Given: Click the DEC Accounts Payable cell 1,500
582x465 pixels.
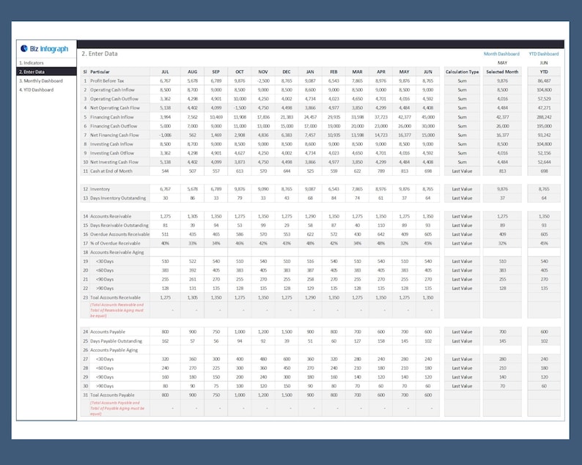Looking at the screenshot, I should [287, 332].
